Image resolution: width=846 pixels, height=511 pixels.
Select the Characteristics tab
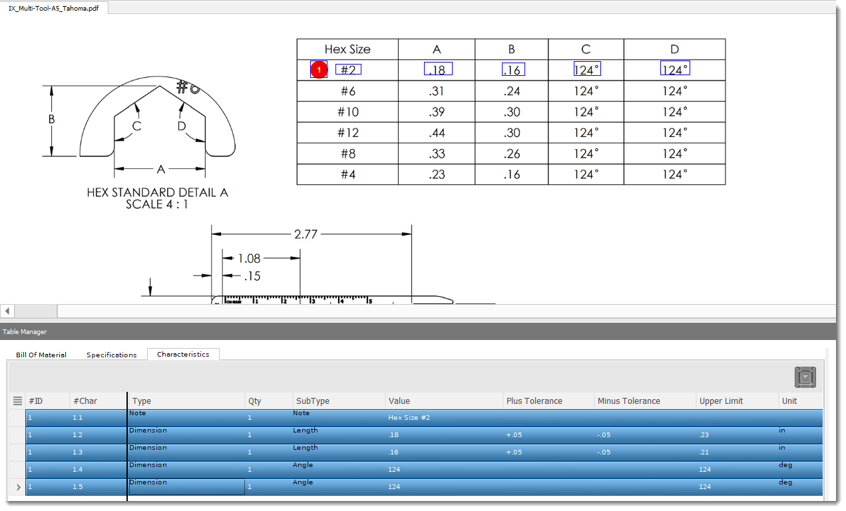click(183, 354)
